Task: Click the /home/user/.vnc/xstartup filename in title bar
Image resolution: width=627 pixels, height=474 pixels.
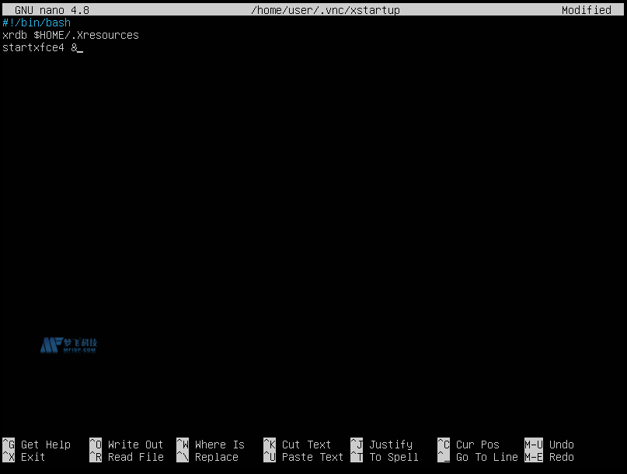Action: click(x=325, y=10)
